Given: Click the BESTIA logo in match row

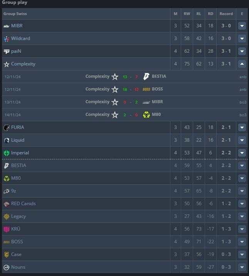Looking at the screenshot, I should pyautogui.click(x=146, y=77).
